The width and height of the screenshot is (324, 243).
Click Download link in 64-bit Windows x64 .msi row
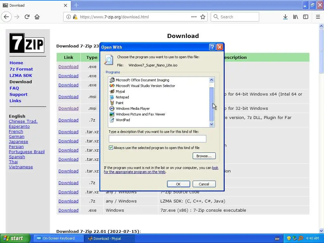(x=68, y=97)
